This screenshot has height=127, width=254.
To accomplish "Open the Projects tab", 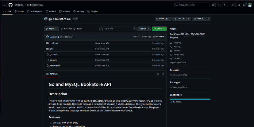I will (65, 11).
